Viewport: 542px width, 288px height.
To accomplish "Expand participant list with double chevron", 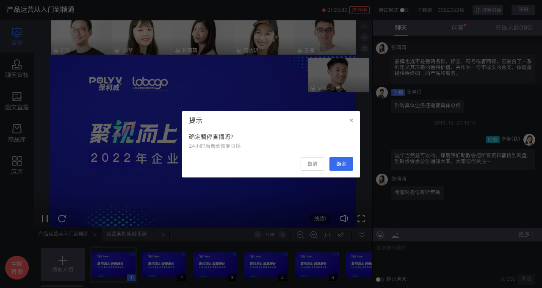I will (x=364, y=48).
